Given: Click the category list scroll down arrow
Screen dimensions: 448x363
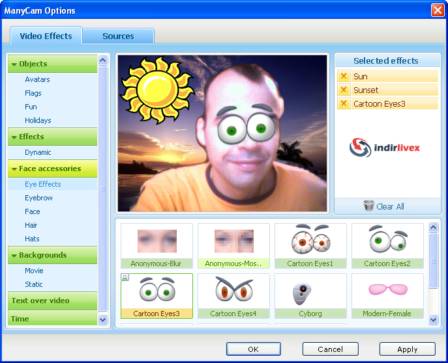Looking at the screenshot, I should [x=102, y=319].
